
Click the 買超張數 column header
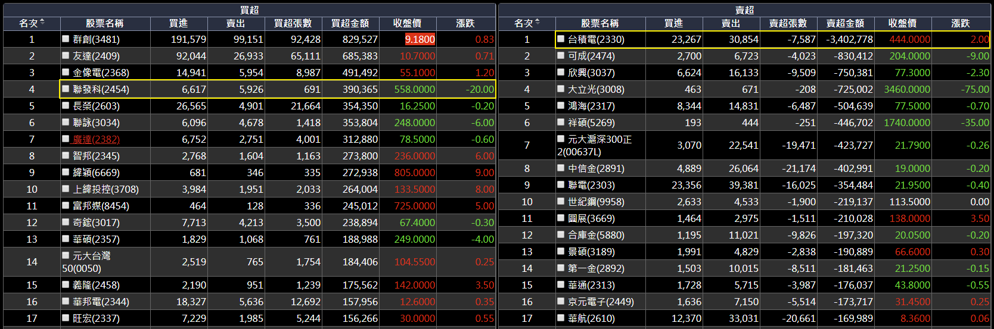(x=293, y=23)
